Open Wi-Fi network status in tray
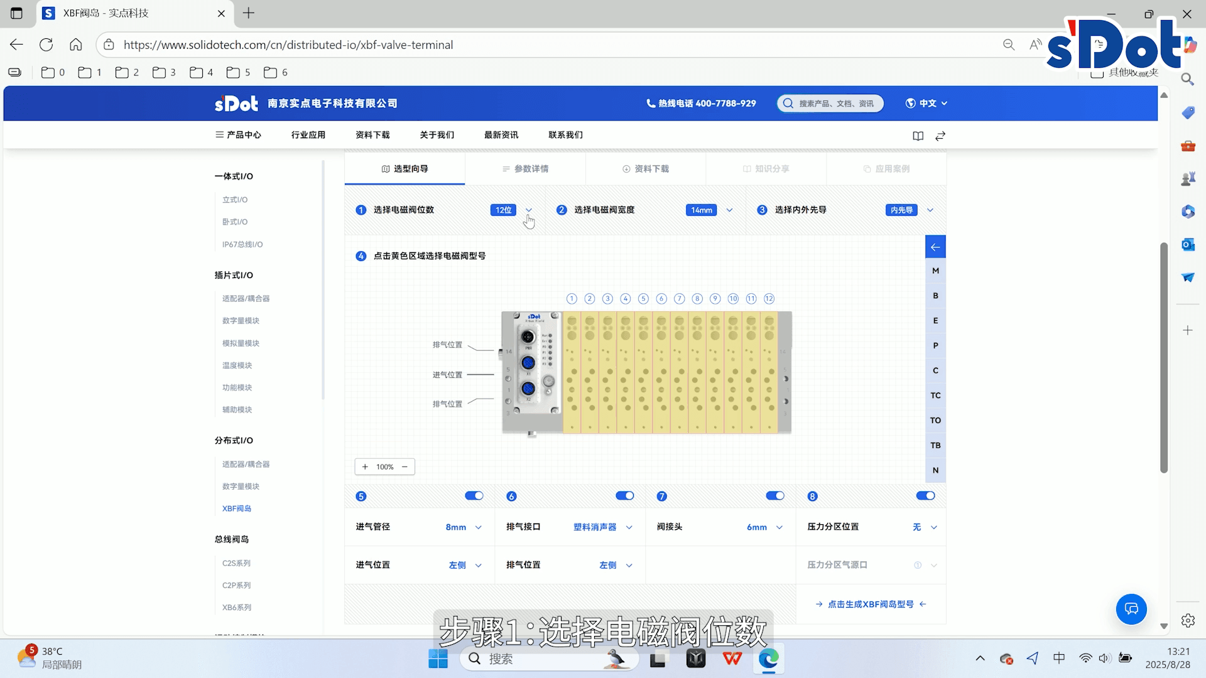 click(x=1085, y=658)
